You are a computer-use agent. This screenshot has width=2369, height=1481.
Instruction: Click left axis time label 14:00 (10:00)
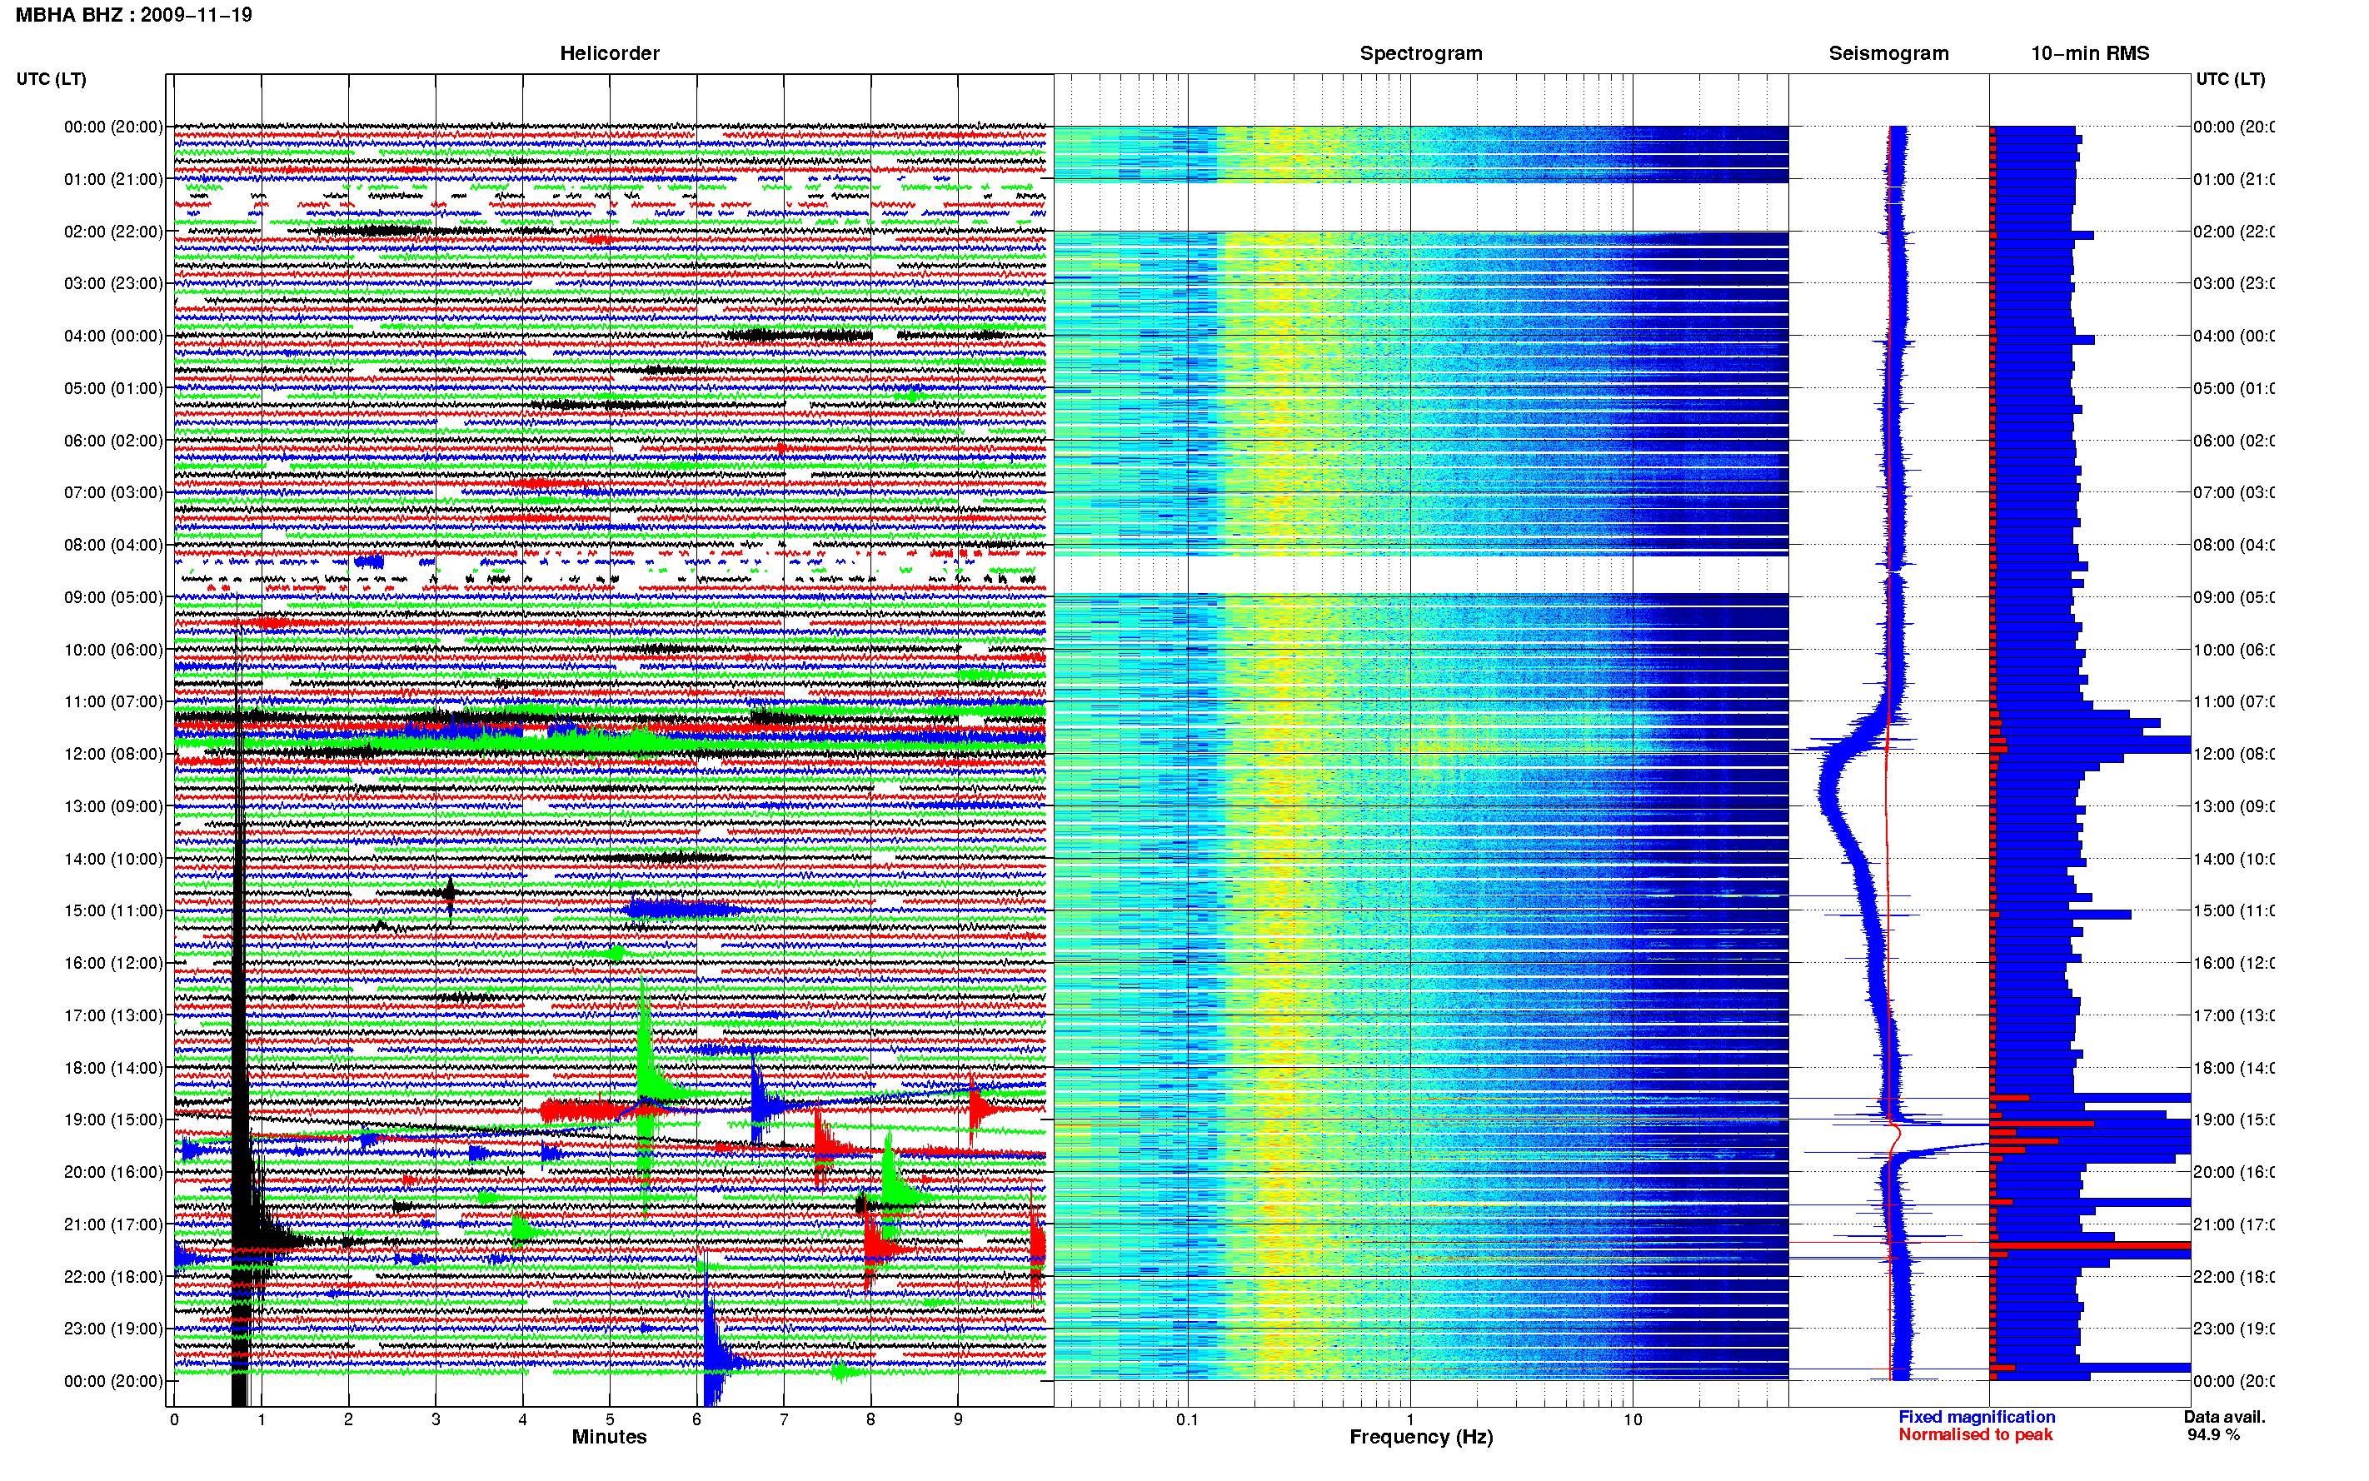pyautogui.click(x=113, y=859)
